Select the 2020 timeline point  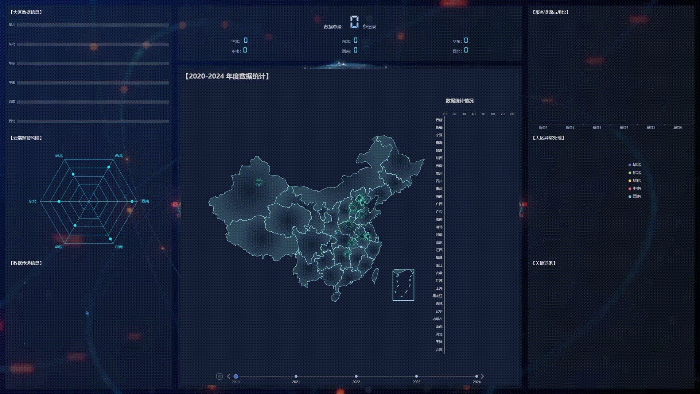(x=236, y=376)
